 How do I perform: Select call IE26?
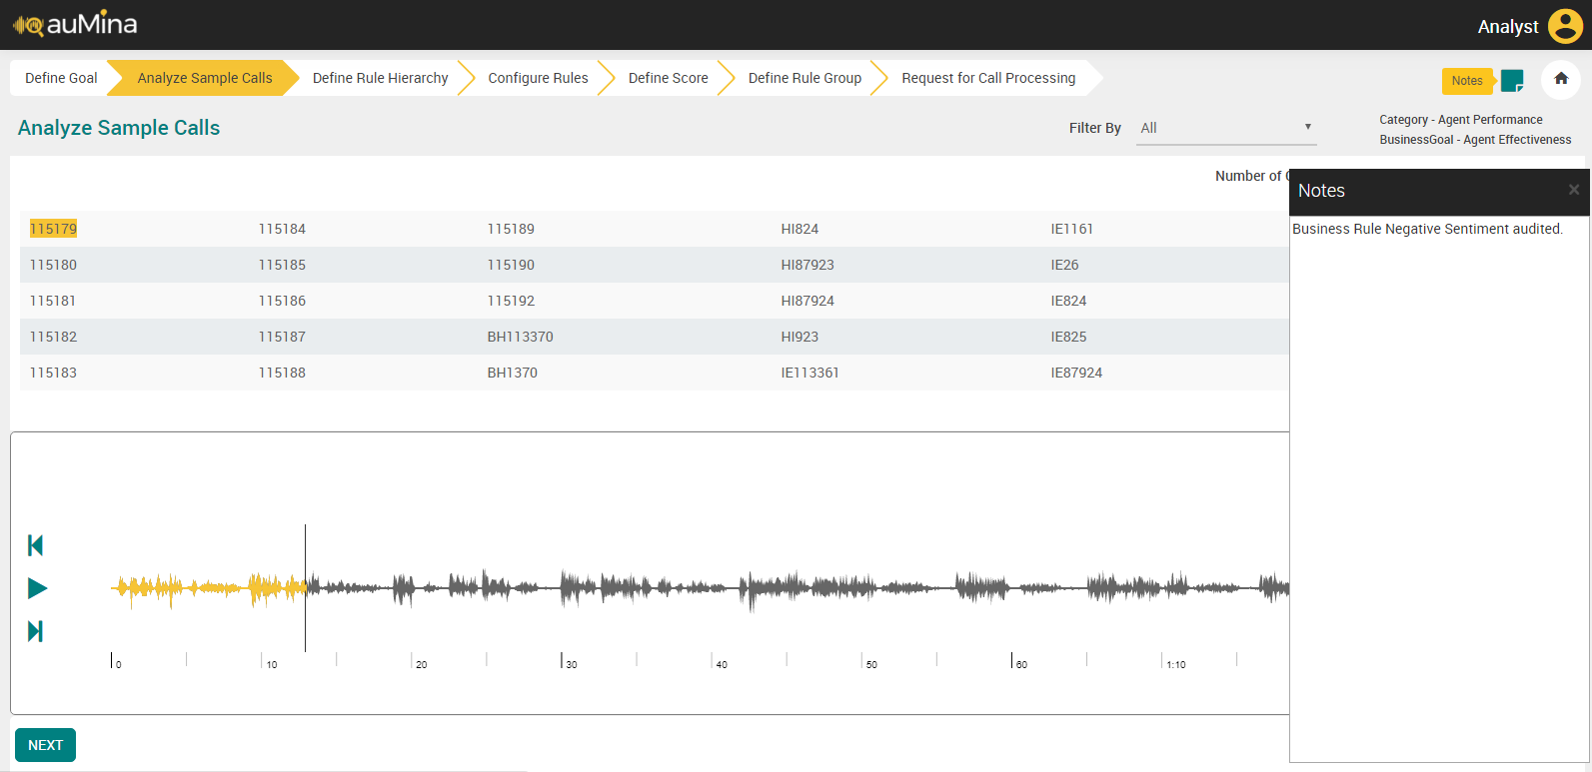coord(1064,265)
